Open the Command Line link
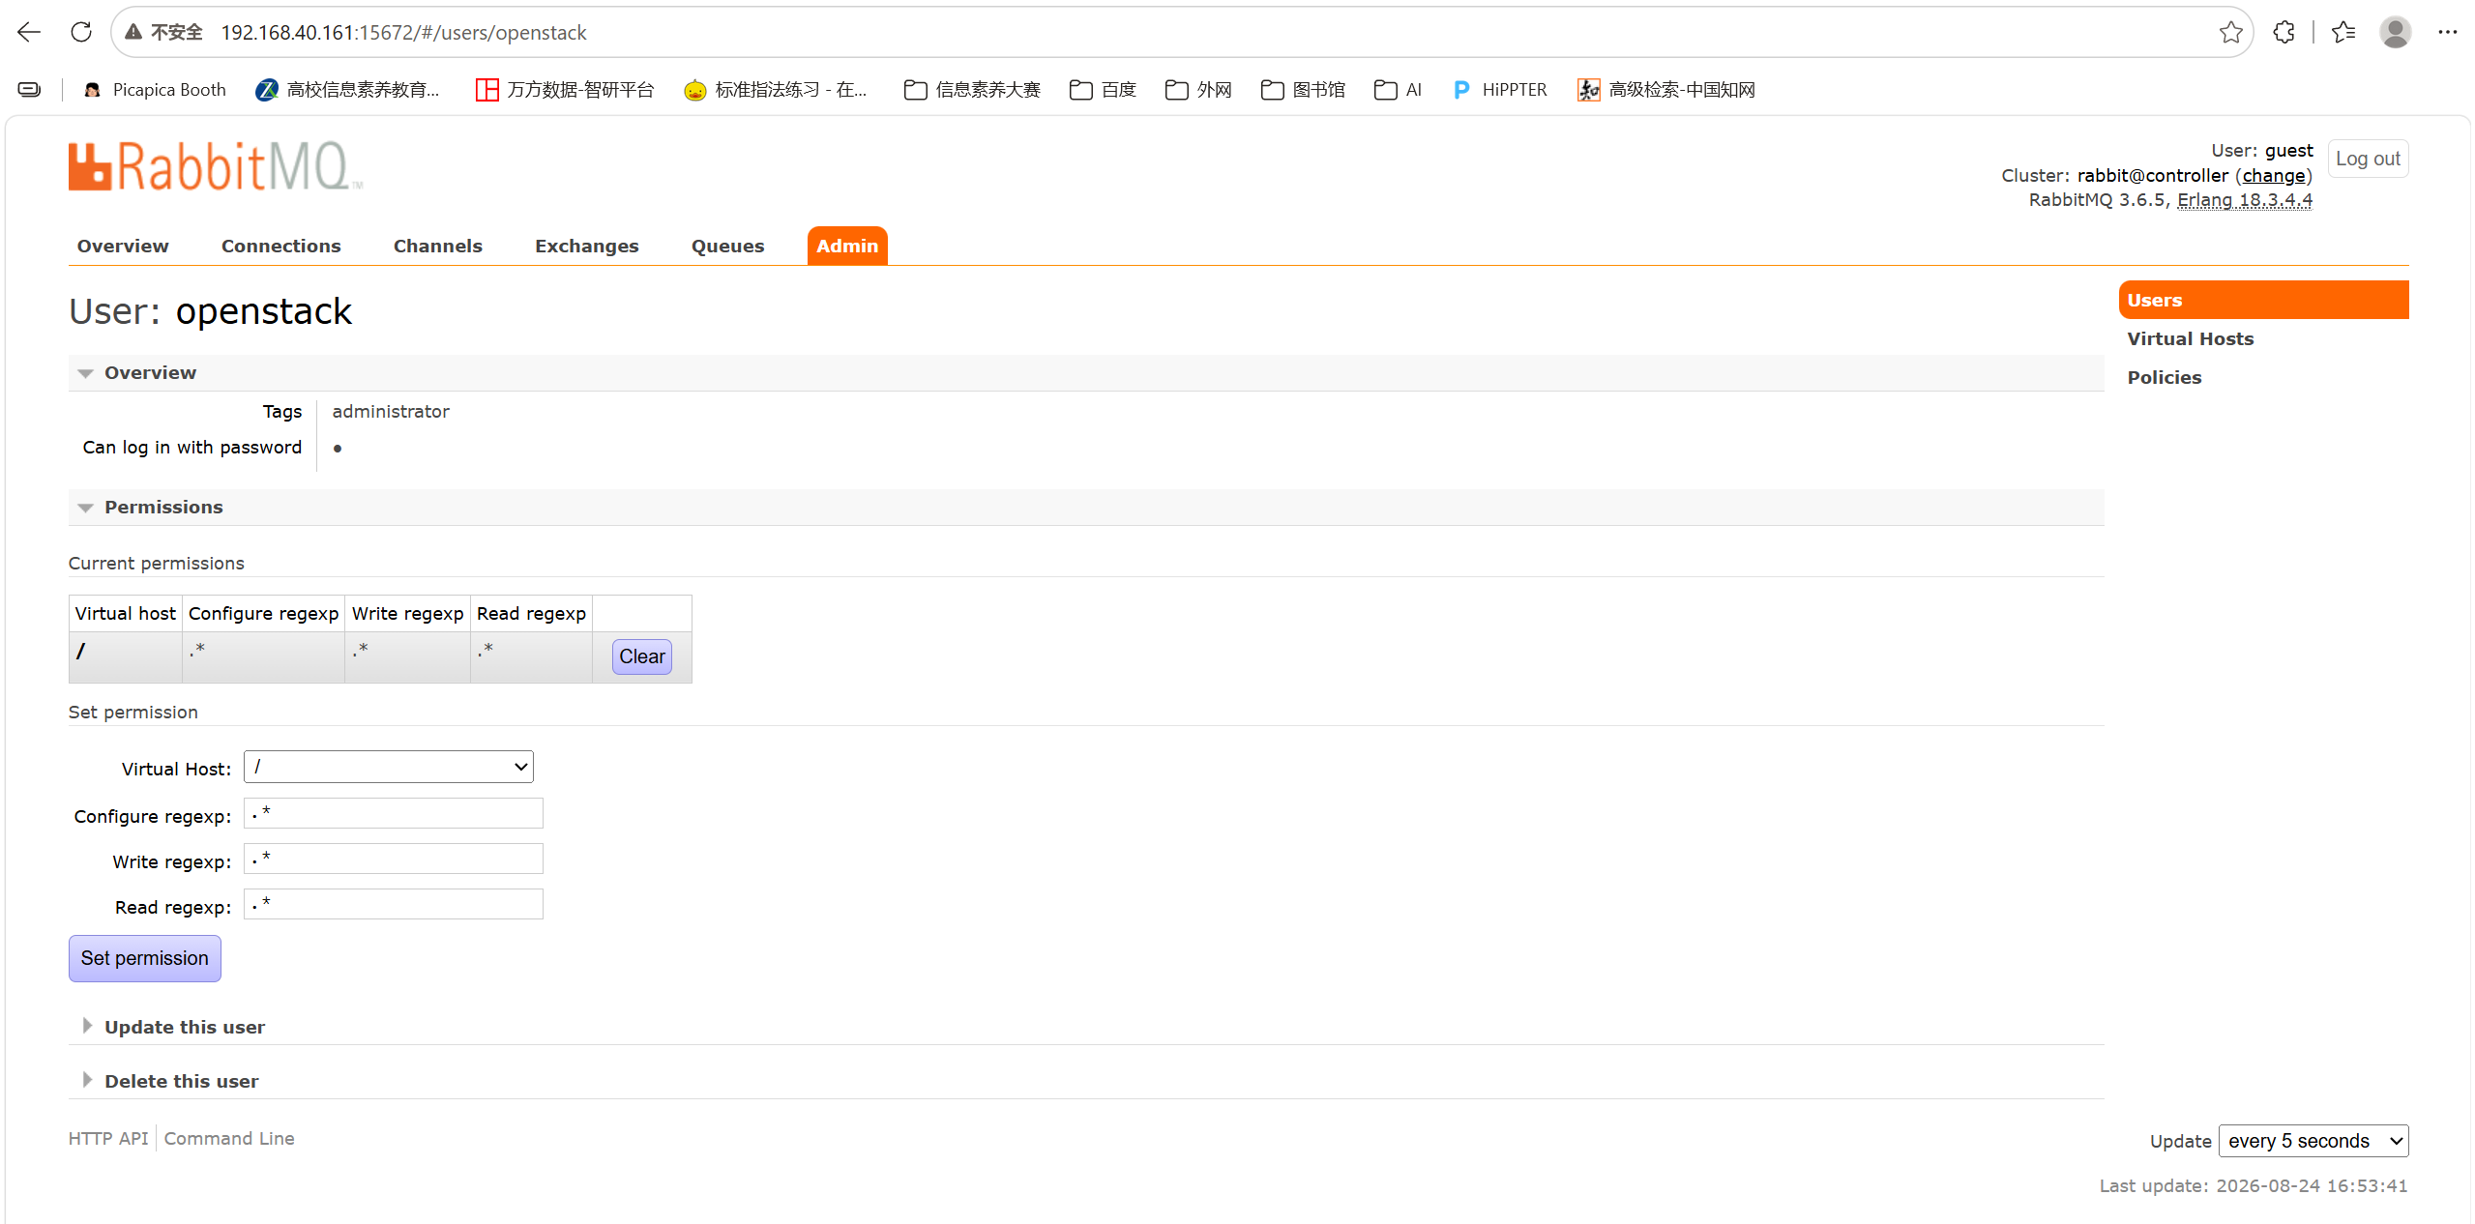Viewport: 2475px width, 1224px height. coord(229,1139)
